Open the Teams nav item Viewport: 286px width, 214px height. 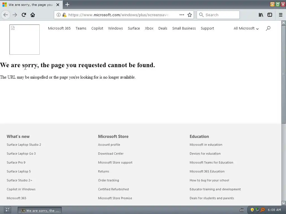[81, 28]
